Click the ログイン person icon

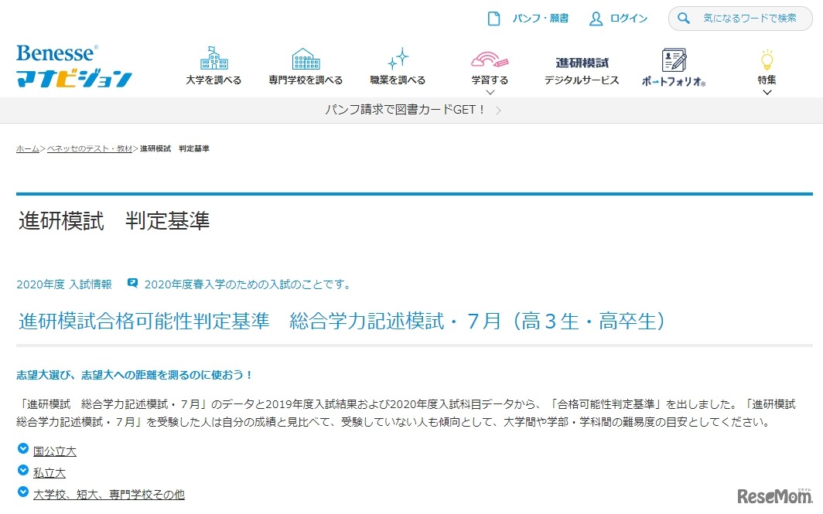(594, 18)
